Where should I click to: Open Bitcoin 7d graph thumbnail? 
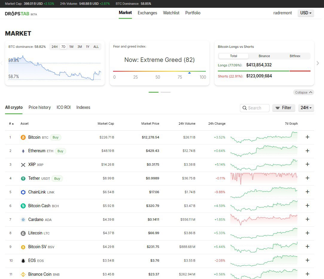pyautogui.click(x=264, y=137)
